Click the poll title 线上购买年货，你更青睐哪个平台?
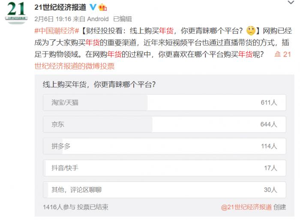 click(x=99, y=84)
